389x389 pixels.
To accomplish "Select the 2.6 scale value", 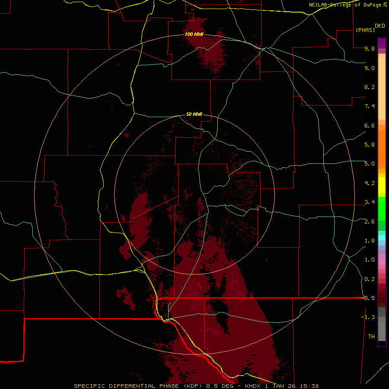I will pos(370,222).
